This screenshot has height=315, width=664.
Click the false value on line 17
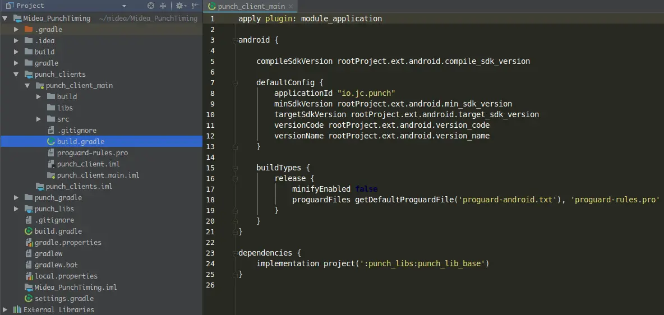point(366,189)
